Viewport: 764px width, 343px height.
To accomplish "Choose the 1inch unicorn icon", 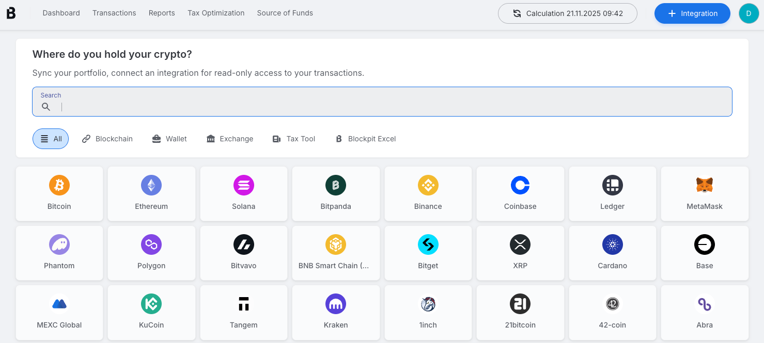I will click(x=428, y=304).
